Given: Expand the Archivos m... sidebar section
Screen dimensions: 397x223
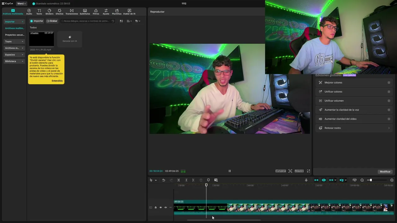Looking at the screenshot, I should click(14, 48).
